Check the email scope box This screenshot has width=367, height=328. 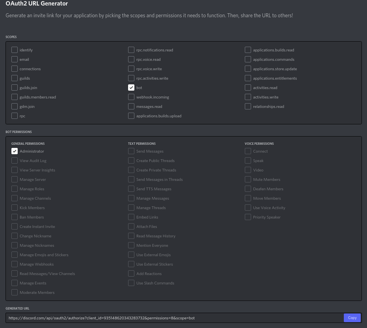coord(15,59)
